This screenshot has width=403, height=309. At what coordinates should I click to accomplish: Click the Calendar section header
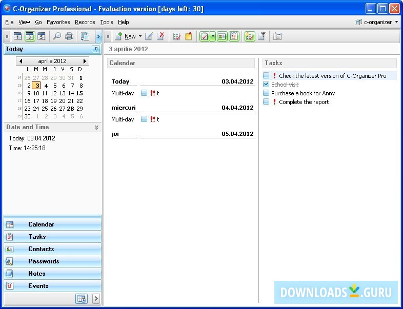(181, 63)
